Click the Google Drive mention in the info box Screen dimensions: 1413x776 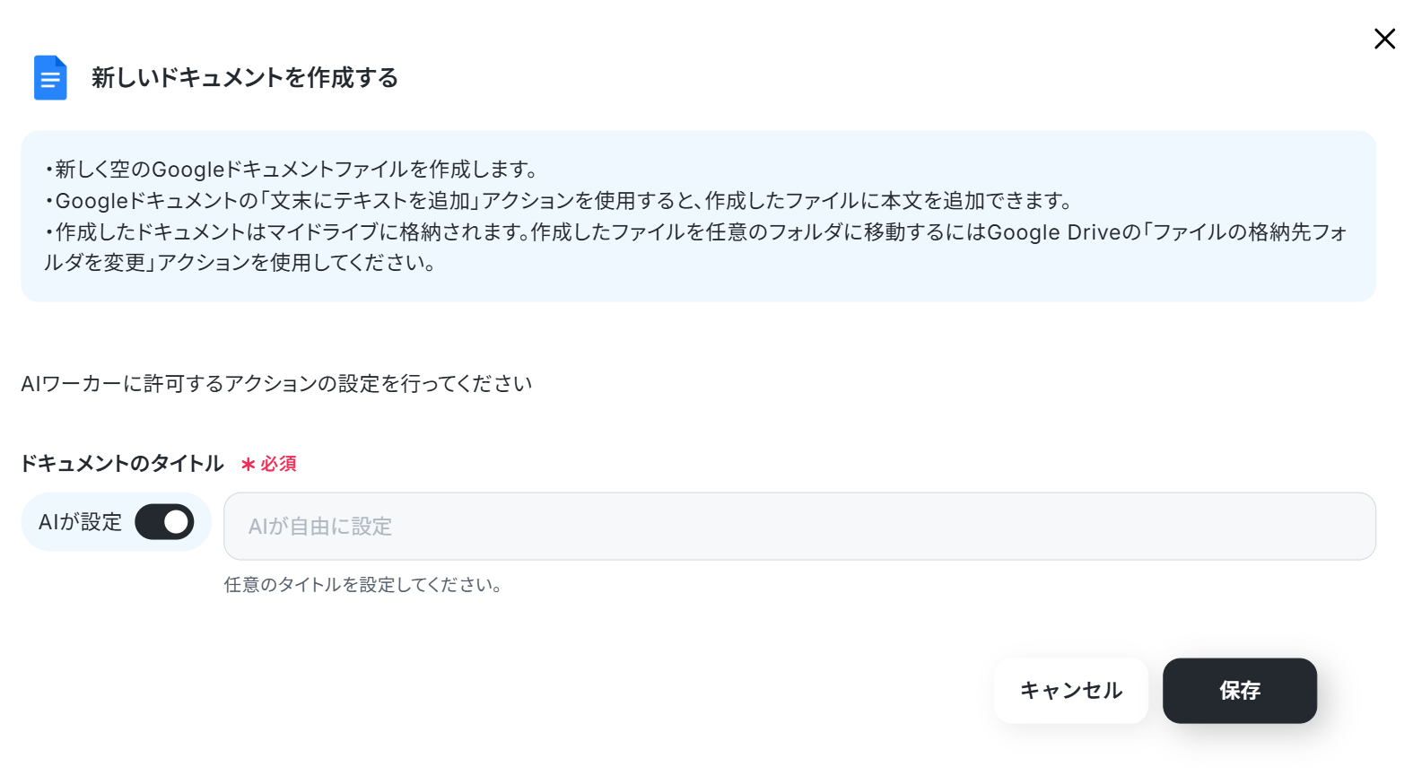1054,232
